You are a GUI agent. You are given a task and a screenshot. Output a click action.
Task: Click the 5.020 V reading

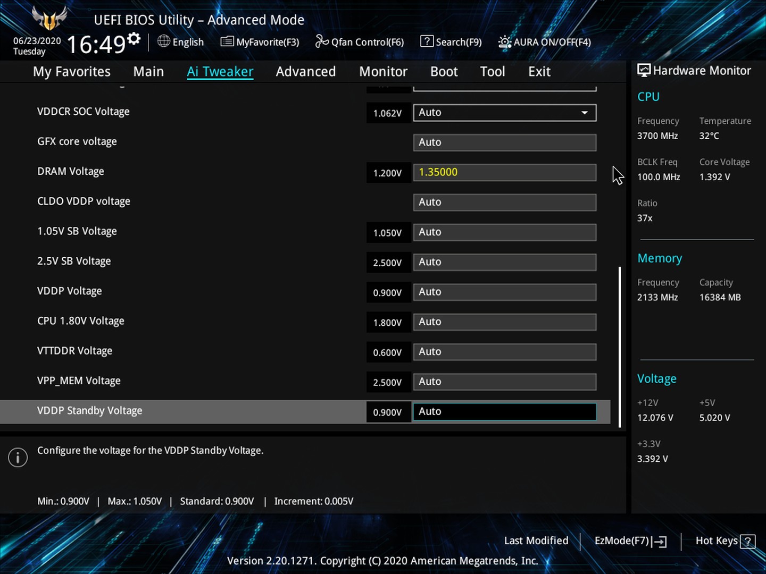[715, 418]
